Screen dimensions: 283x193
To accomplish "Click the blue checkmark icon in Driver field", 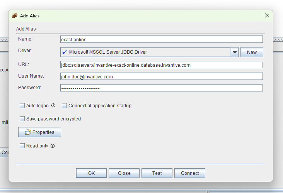I will [x=65, y=52].
